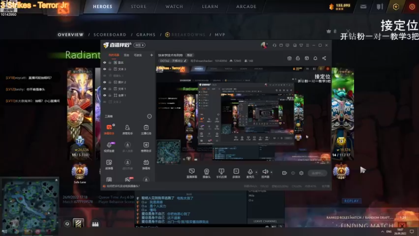
Task: Click the ENG language indicator
Action: pos(389,232)
